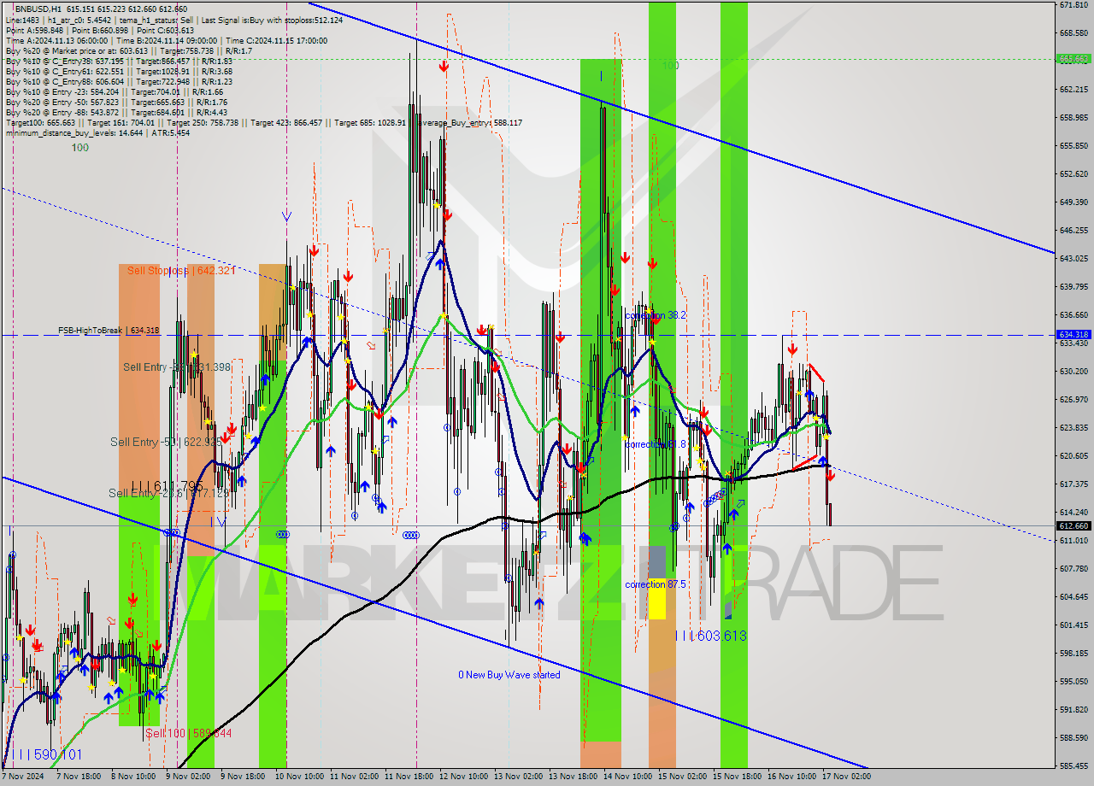Screen dimensions: 1094x786
Task: Click the '13 Nov 18:00' time axis label
Action: [573, 777]
